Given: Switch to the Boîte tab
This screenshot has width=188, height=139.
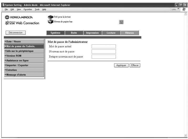Looking at the screenshot, I should click(74, 33).
